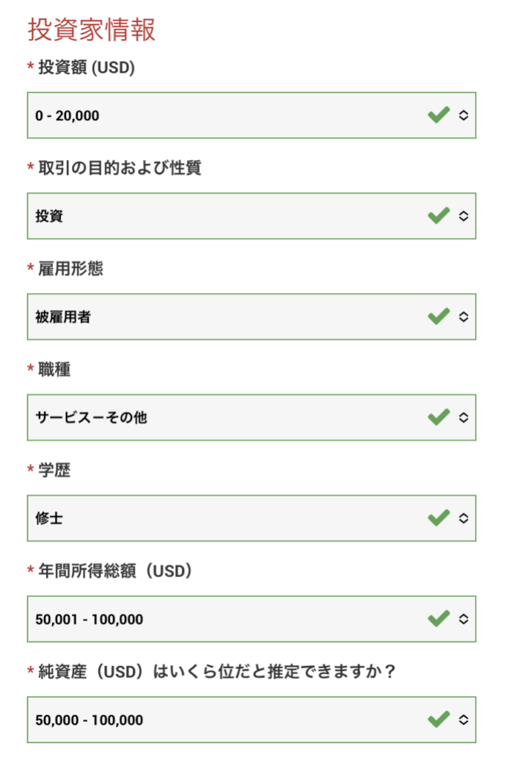The image size is (506, 771).
Task: Click the '50,001 - 100,000' income value
Action: coord(89,619)
